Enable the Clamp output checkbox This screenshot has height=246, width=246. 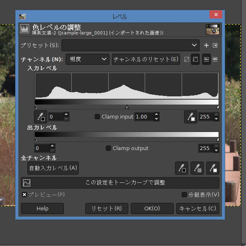pyautogui.click(x=108, y=148)
